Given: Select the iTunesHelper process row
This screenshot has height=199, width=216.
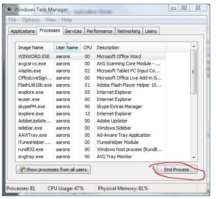Looking at the screenshot, I should coord(91,142).
